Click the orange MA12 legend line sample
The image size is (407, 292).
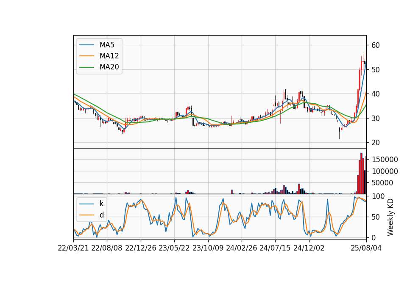point(86,56)
